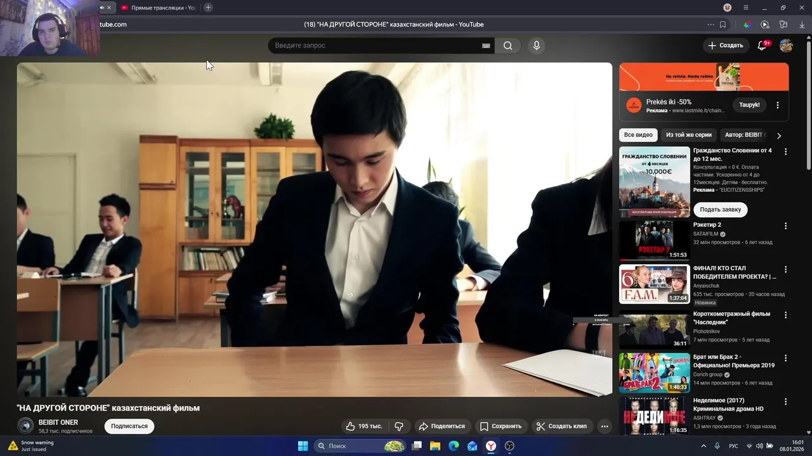Open File Explorer from taskbar
This screenshot has height=456, width=812.
click(435, 446)
